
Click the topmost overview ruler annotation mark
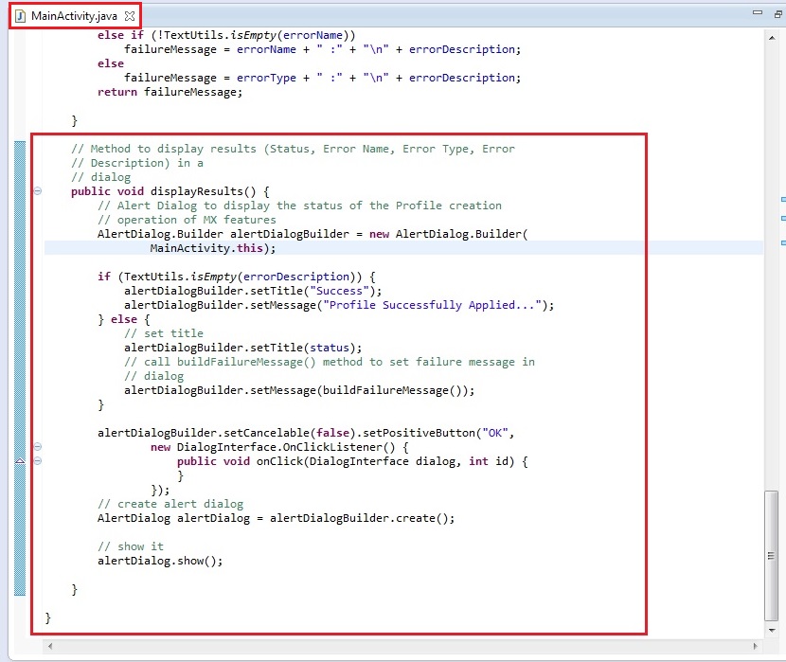coord(783,200)
